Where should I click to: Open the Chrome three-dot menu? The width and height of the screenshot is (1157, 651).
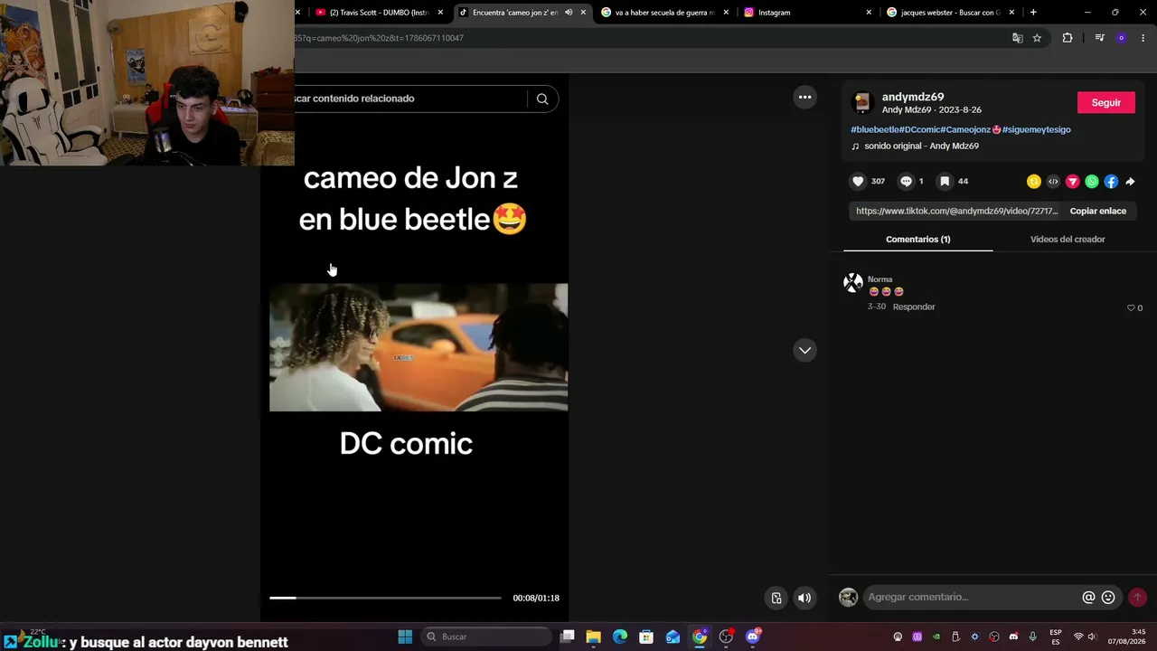[1143, 38]
